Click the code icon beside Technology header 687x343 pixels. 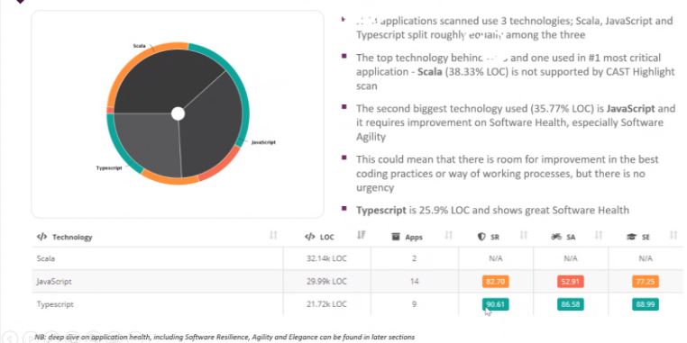point(41,237)
